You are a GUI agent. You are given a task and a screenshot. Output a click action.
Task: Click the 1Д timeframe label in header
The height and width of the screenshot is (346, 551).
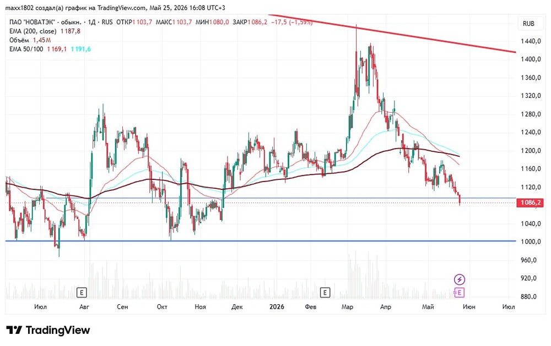(x=91, y=22)
